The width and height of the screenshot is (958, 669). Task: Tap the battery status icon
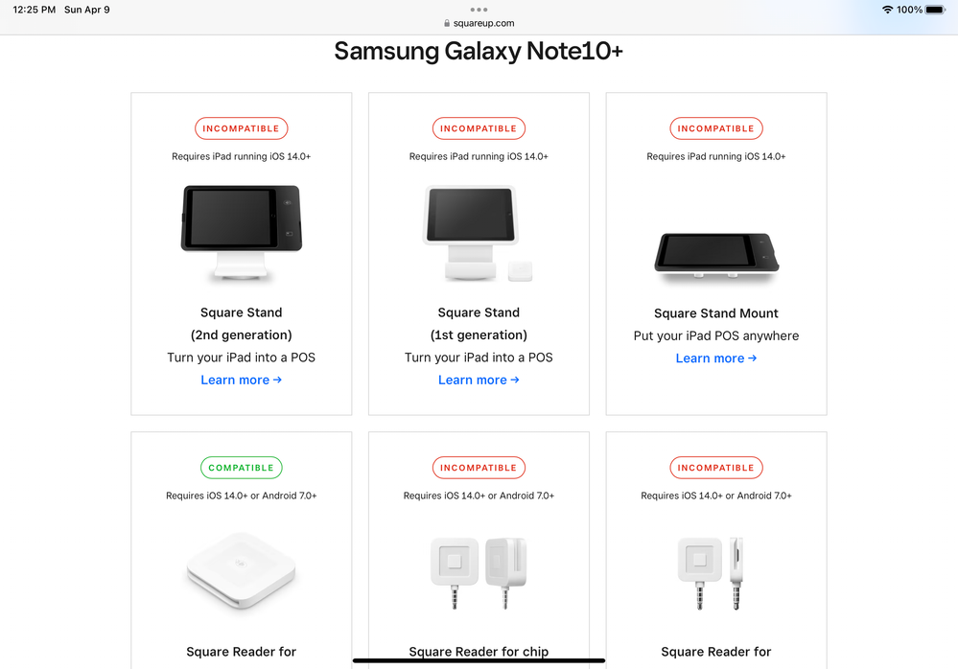(935, 10)
